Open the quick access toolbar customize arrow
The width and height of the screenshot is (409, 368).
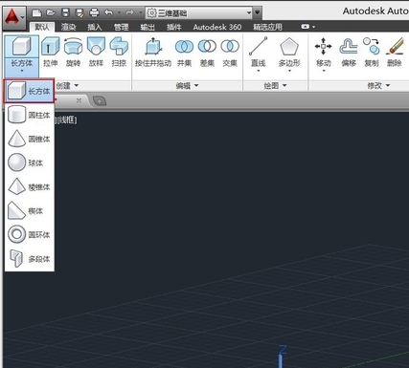tap(258, 13)
